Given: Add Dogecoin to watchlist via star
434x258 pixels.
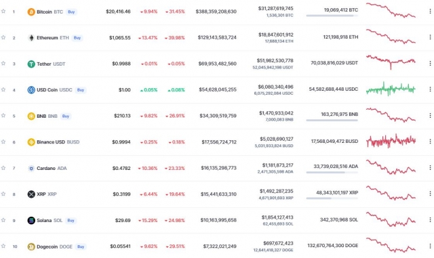Looking at the screenshot, I should tap(3, 246).
